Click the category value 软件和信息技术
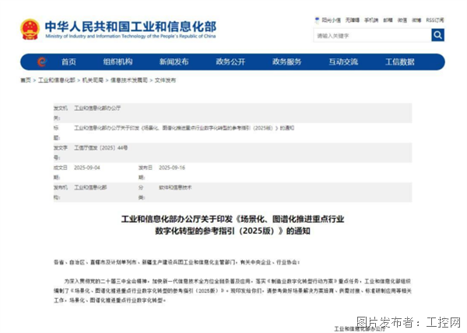The width and height of the screenshot is (467, 333). click(175, 187)
